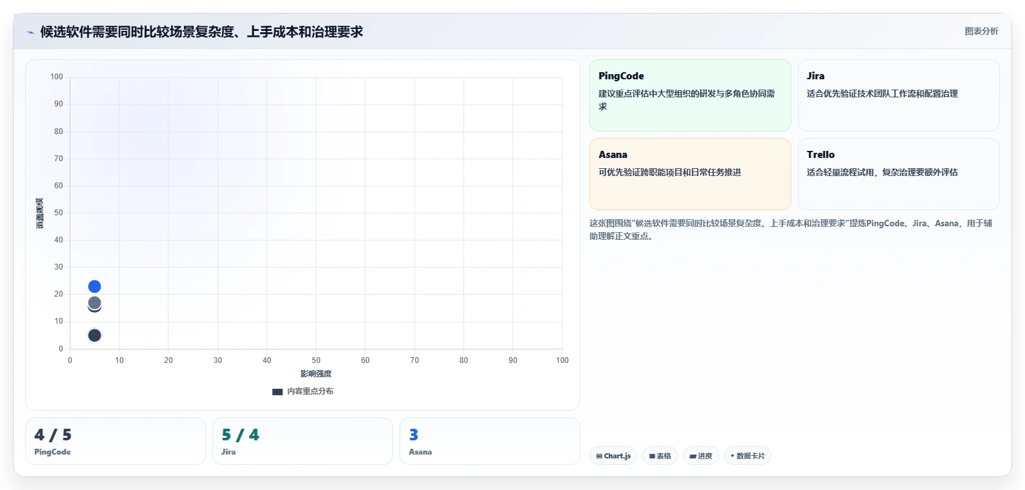
Task: Click the 3 Asana stat card
Action: pyautogui.click(x=490, y=441)
